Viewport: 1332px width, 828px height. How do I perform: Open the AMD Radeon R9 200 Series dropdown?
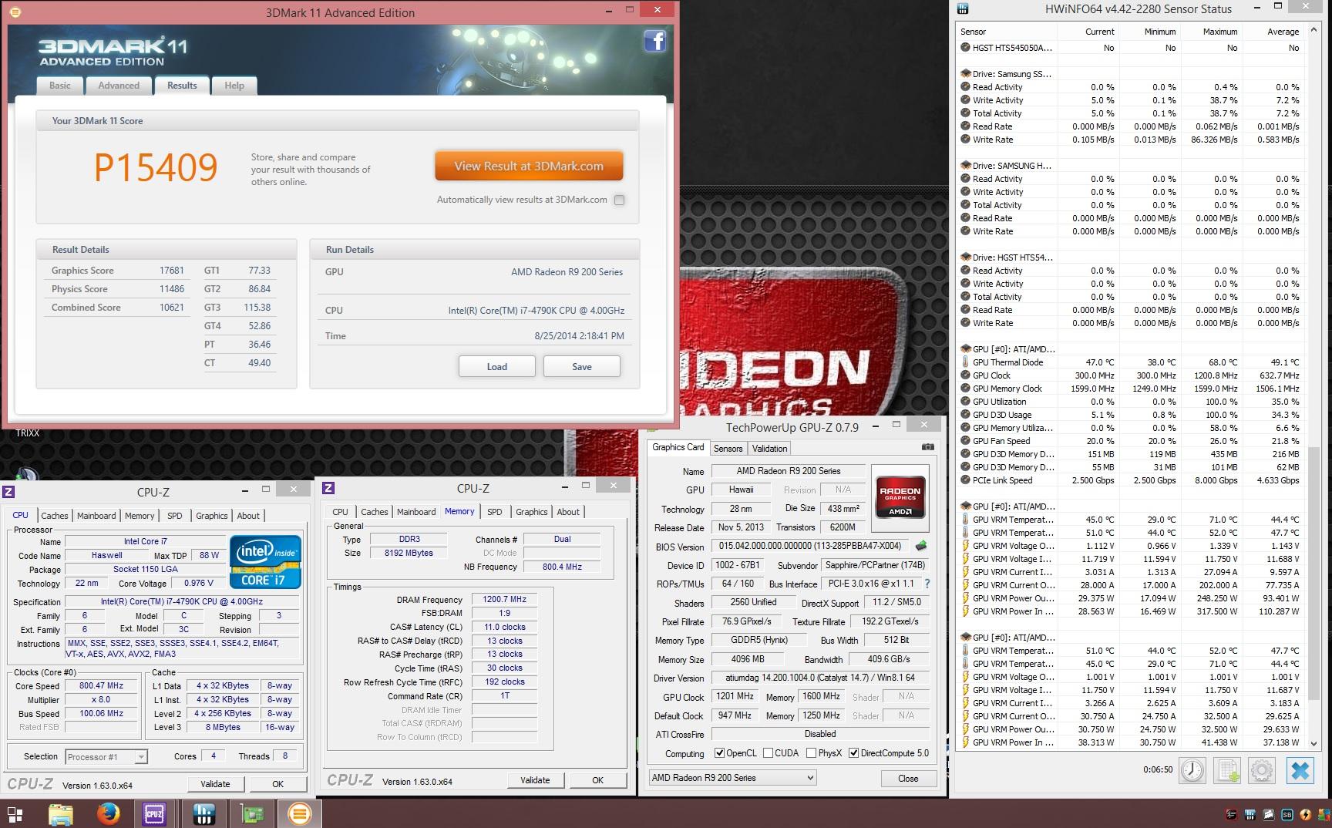click(732, 778)
